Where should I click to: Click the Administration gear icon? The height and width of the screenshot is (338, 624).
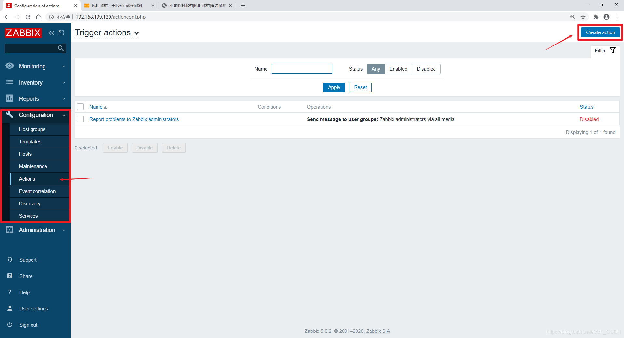[10, 230]
